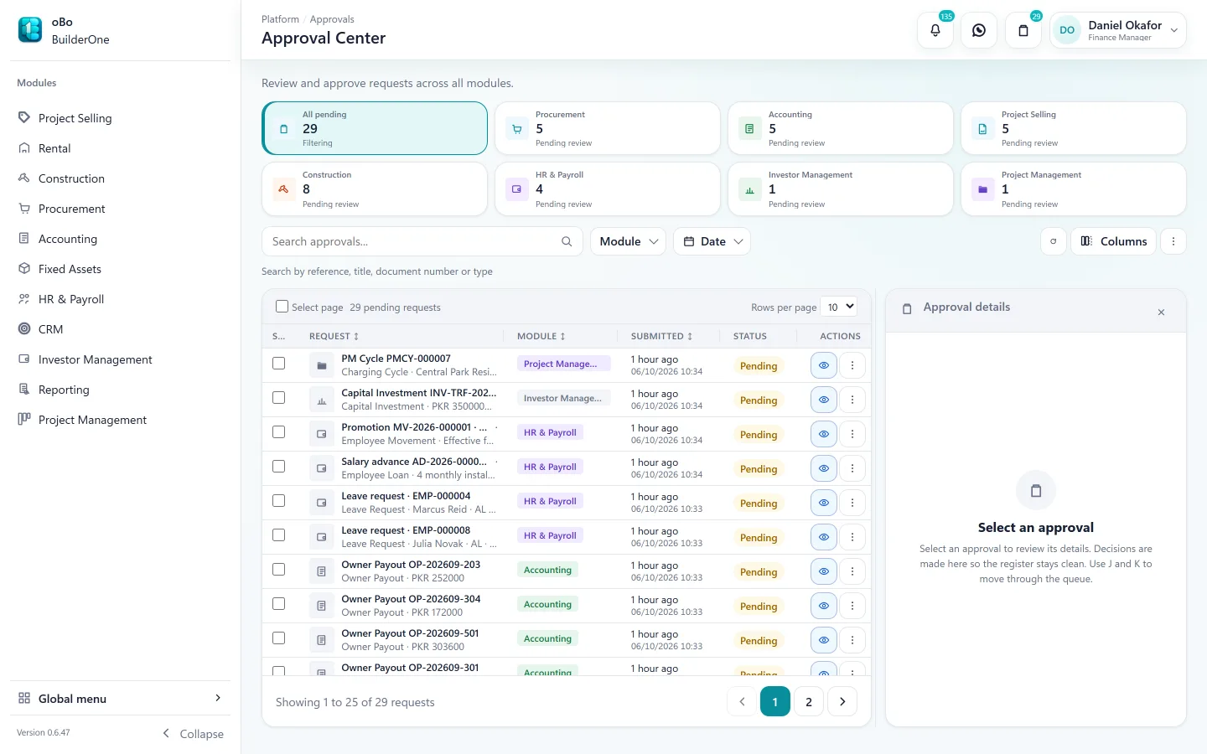
Task: Click the chart icon of Capital Investment row
Action: coord(321,400)
